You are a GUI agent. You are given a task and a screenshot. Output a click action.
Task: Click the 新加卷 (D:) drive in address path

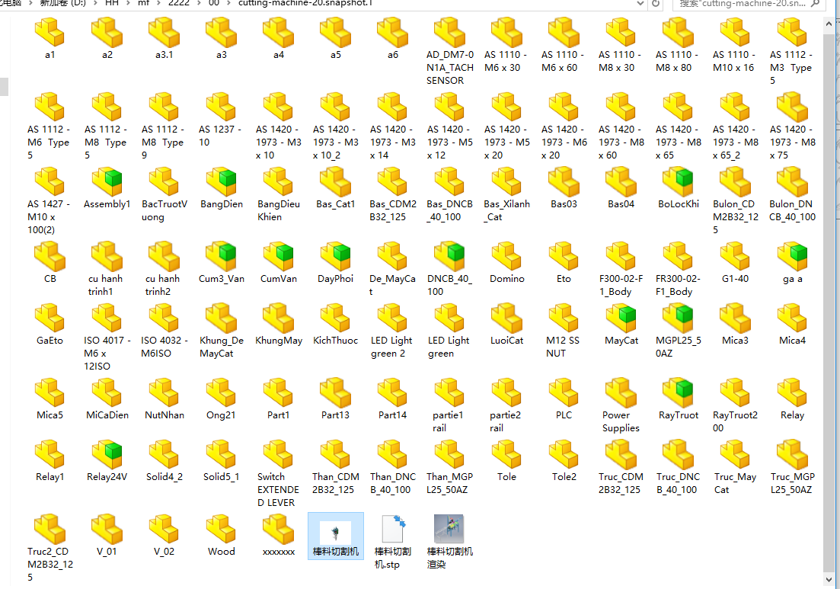point(63,3)
